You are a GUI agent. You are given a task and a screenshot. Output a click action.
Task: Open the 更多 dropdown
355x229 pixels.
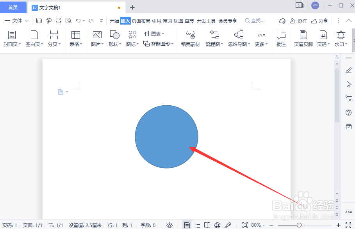click(261, 39)
